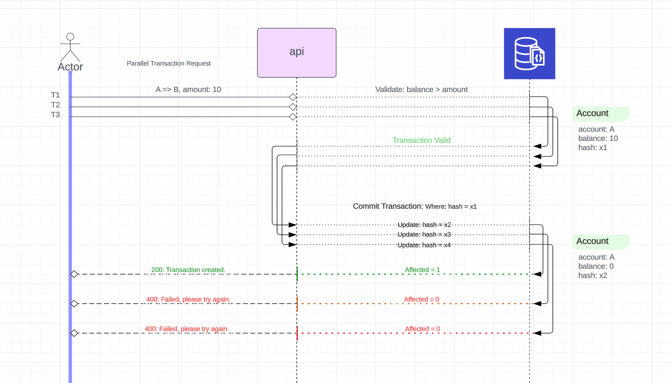Click the purple Actor lifeline bar

[70, 197]
